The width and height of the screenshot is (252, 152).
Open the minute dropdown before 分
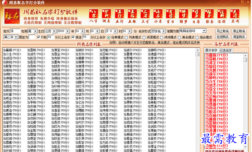click(127, 31)
